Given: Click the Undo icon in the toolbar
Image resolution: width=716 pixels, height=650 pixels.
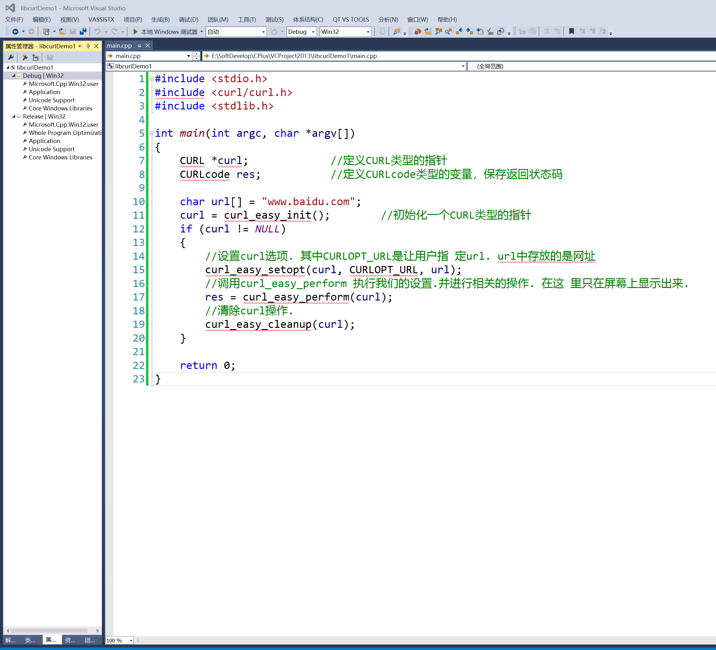Looking at the screenshot, I should coord(98,31).
